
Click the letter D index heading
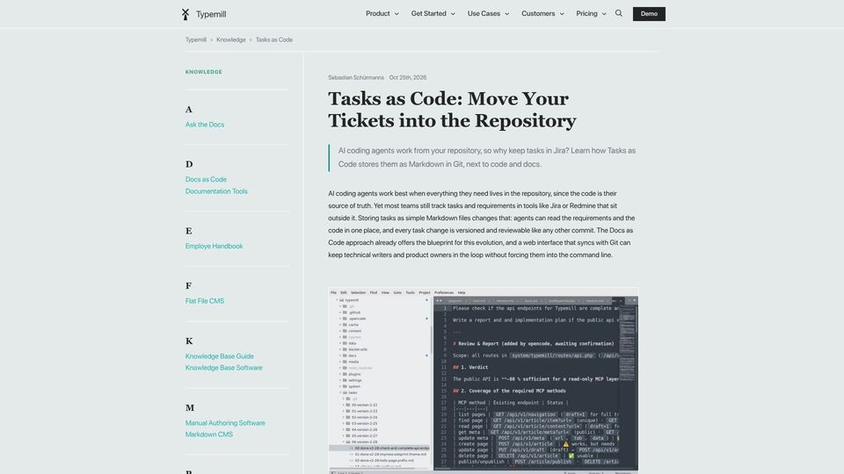[x=189, y=164]
